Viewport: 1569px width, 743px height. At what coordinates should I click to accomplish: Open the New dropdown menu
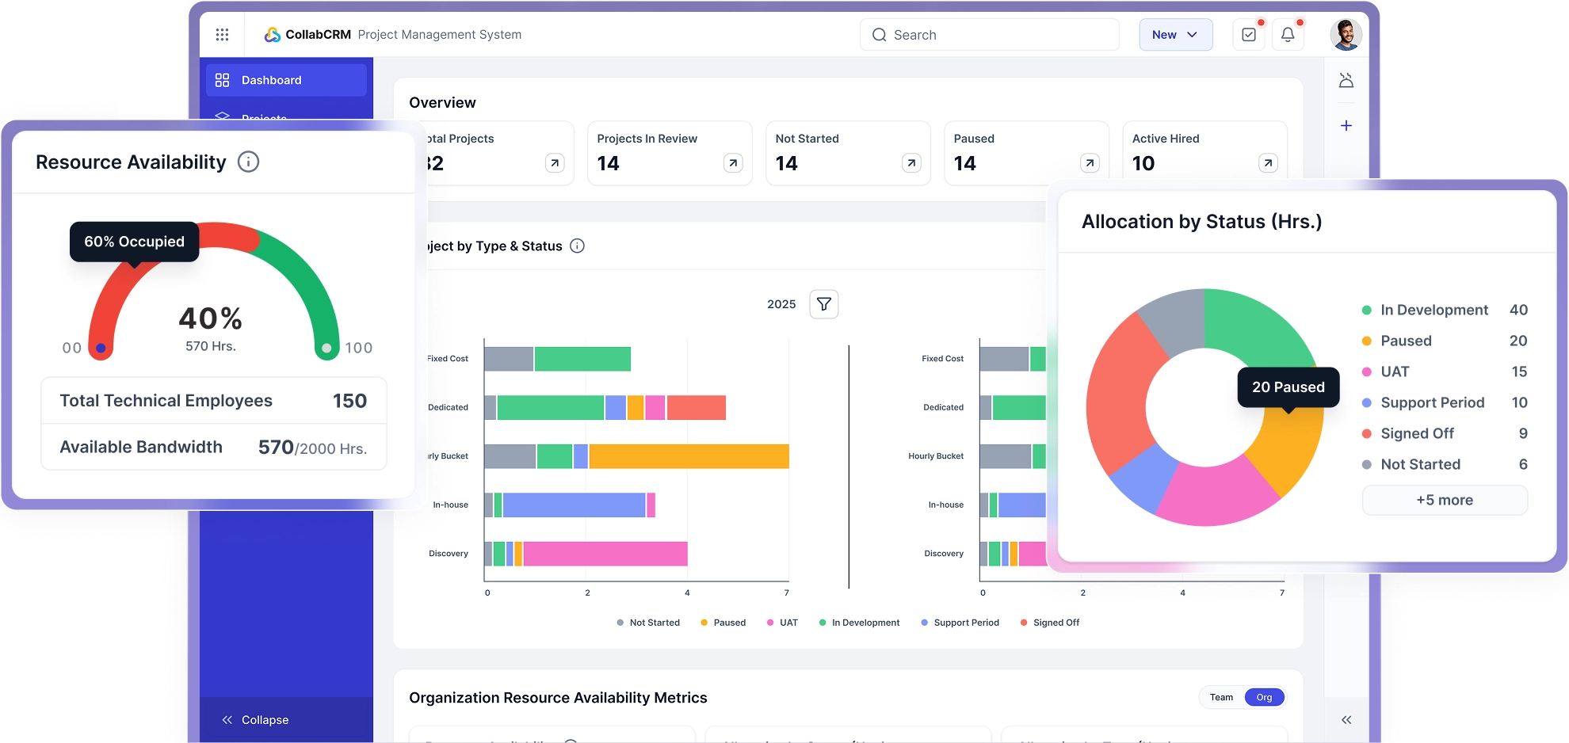(1175, 35)
